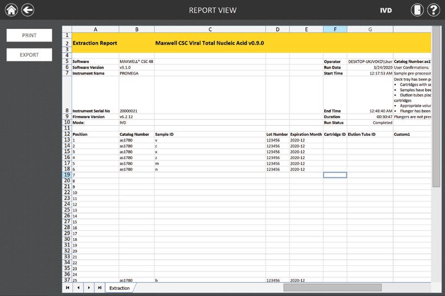445x296 pixels.
Task: Click the '00:30:47' duration cell
Action: [370, 117]
